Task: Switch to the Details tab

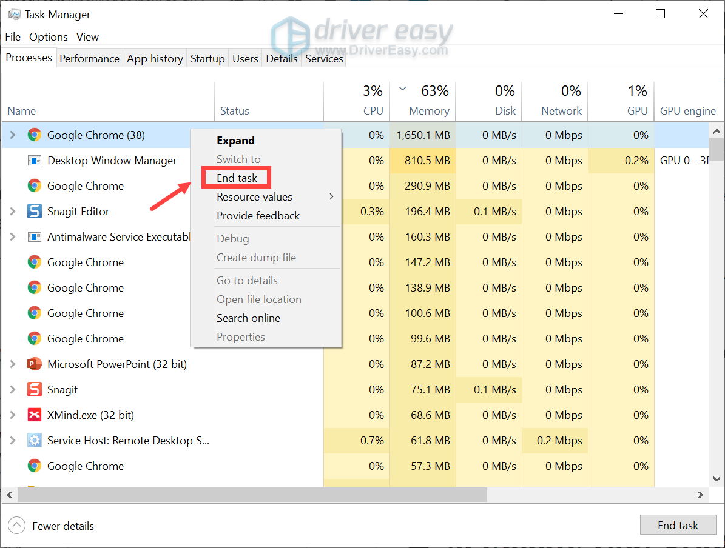Action: [x=282, y=59]
